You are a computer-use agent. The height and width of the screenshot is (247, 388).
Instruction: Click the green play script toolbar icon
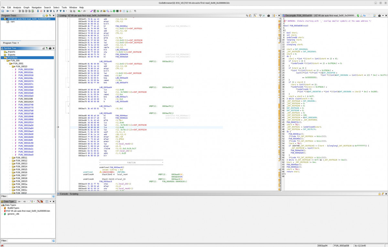click(114, 11)
